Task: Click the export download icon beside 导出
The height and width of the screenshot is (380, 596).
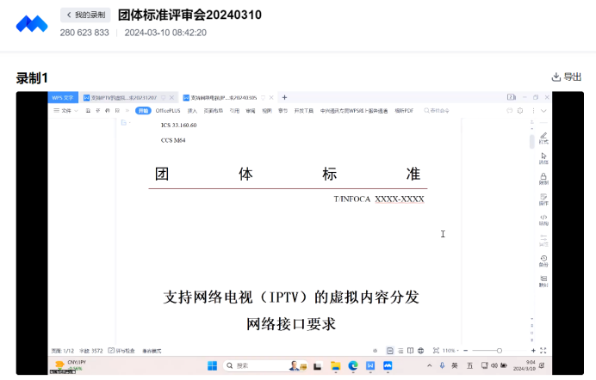Action: [x=556, y=77]
